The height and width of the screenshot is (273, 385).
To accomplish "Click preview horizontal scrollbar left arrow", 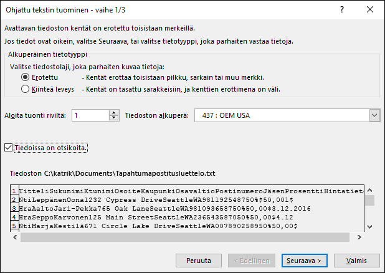I will [x=15, y=237].
